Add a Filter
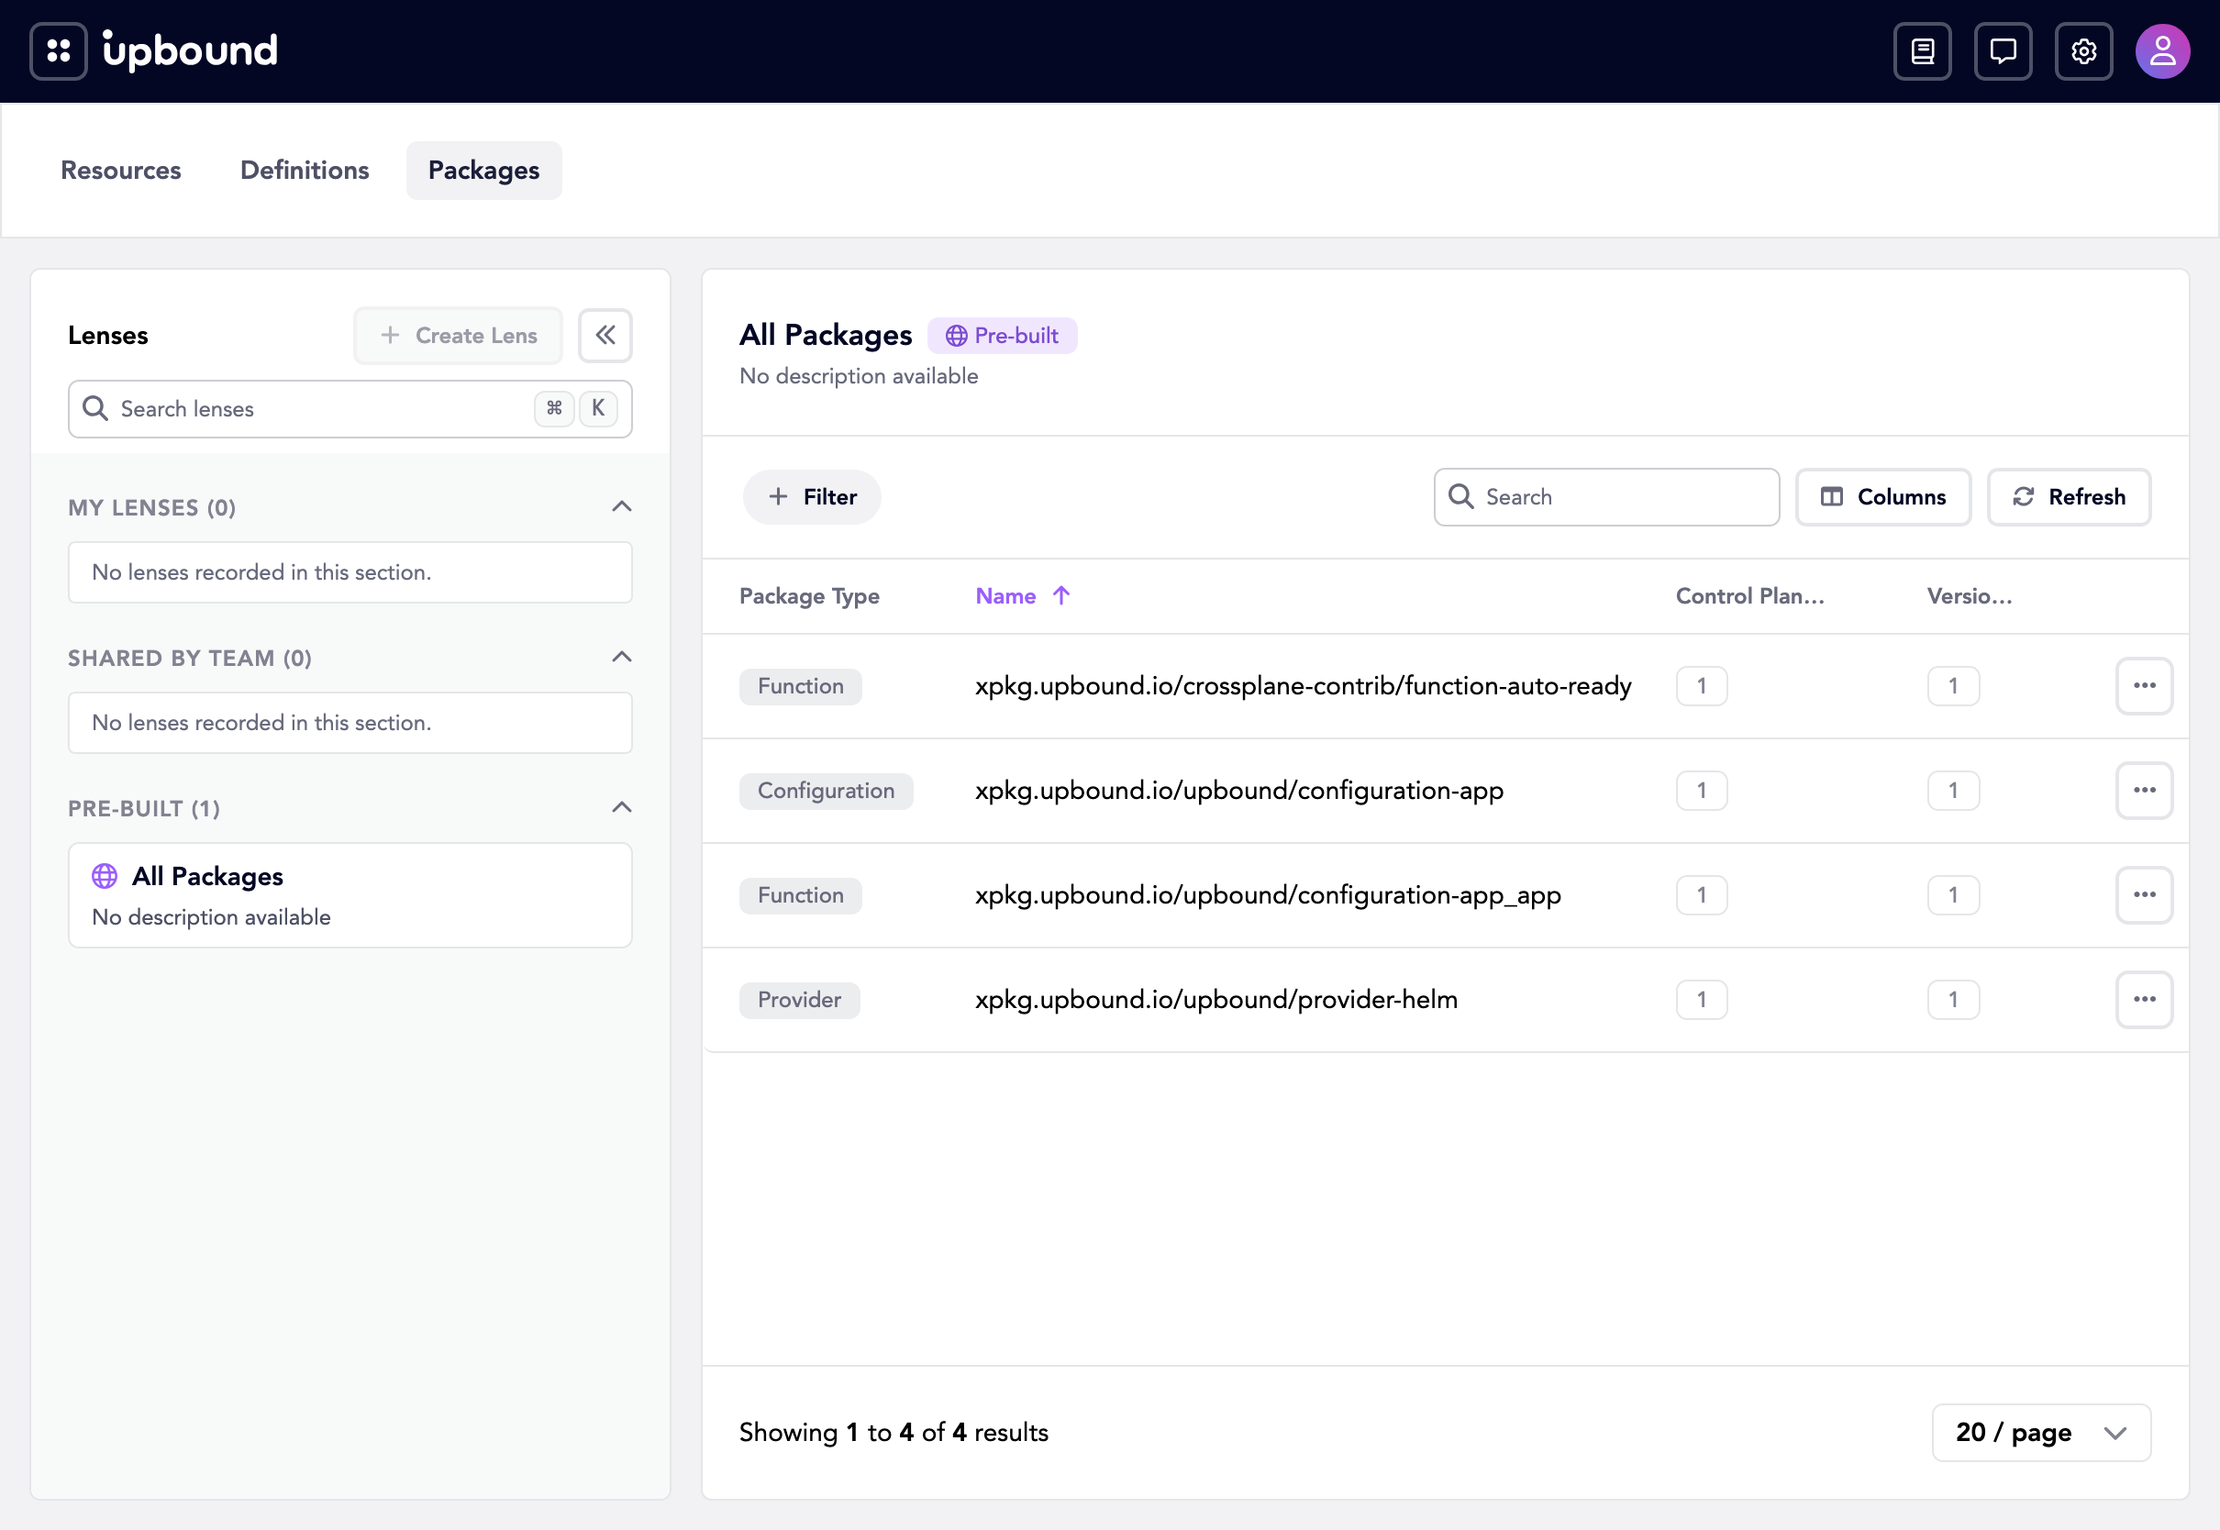The height and width of the screenshot is (1530, 2220). coord(812,496)
